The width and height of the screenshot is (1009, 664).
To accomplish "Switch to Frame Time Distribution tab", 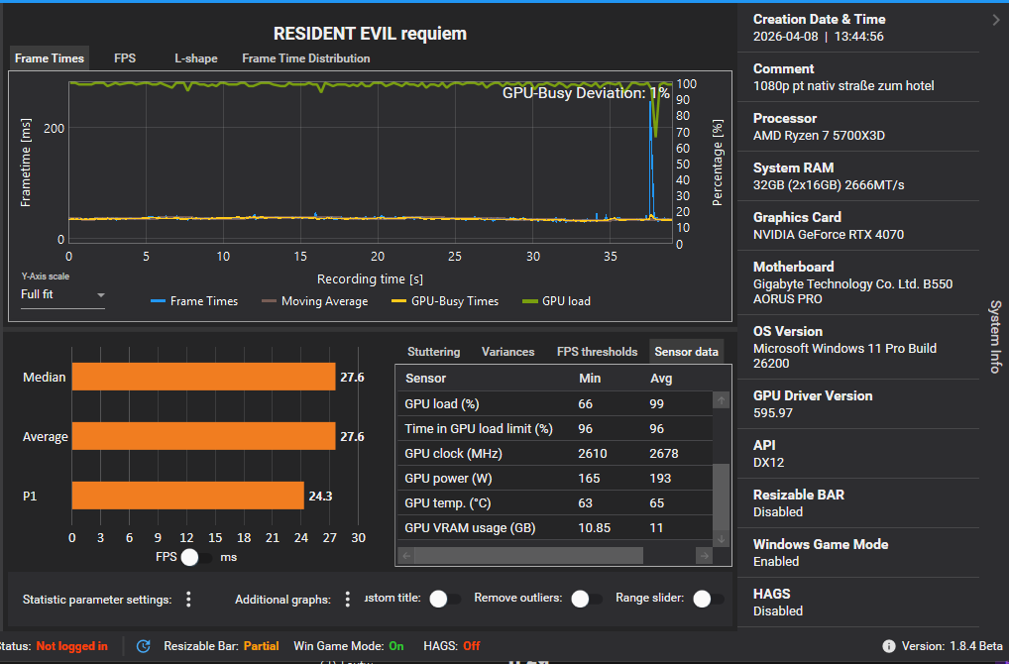I will tap(306, 57).
